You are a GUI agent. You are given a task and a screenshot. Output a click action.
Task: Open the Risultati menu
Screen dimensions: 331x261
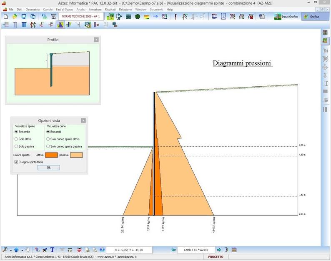pyautogui.click(x=110, y=9)
